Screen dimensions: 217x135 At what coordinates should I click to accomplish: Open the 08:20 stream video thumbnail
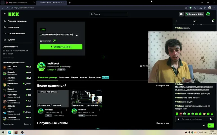point(86,98)
